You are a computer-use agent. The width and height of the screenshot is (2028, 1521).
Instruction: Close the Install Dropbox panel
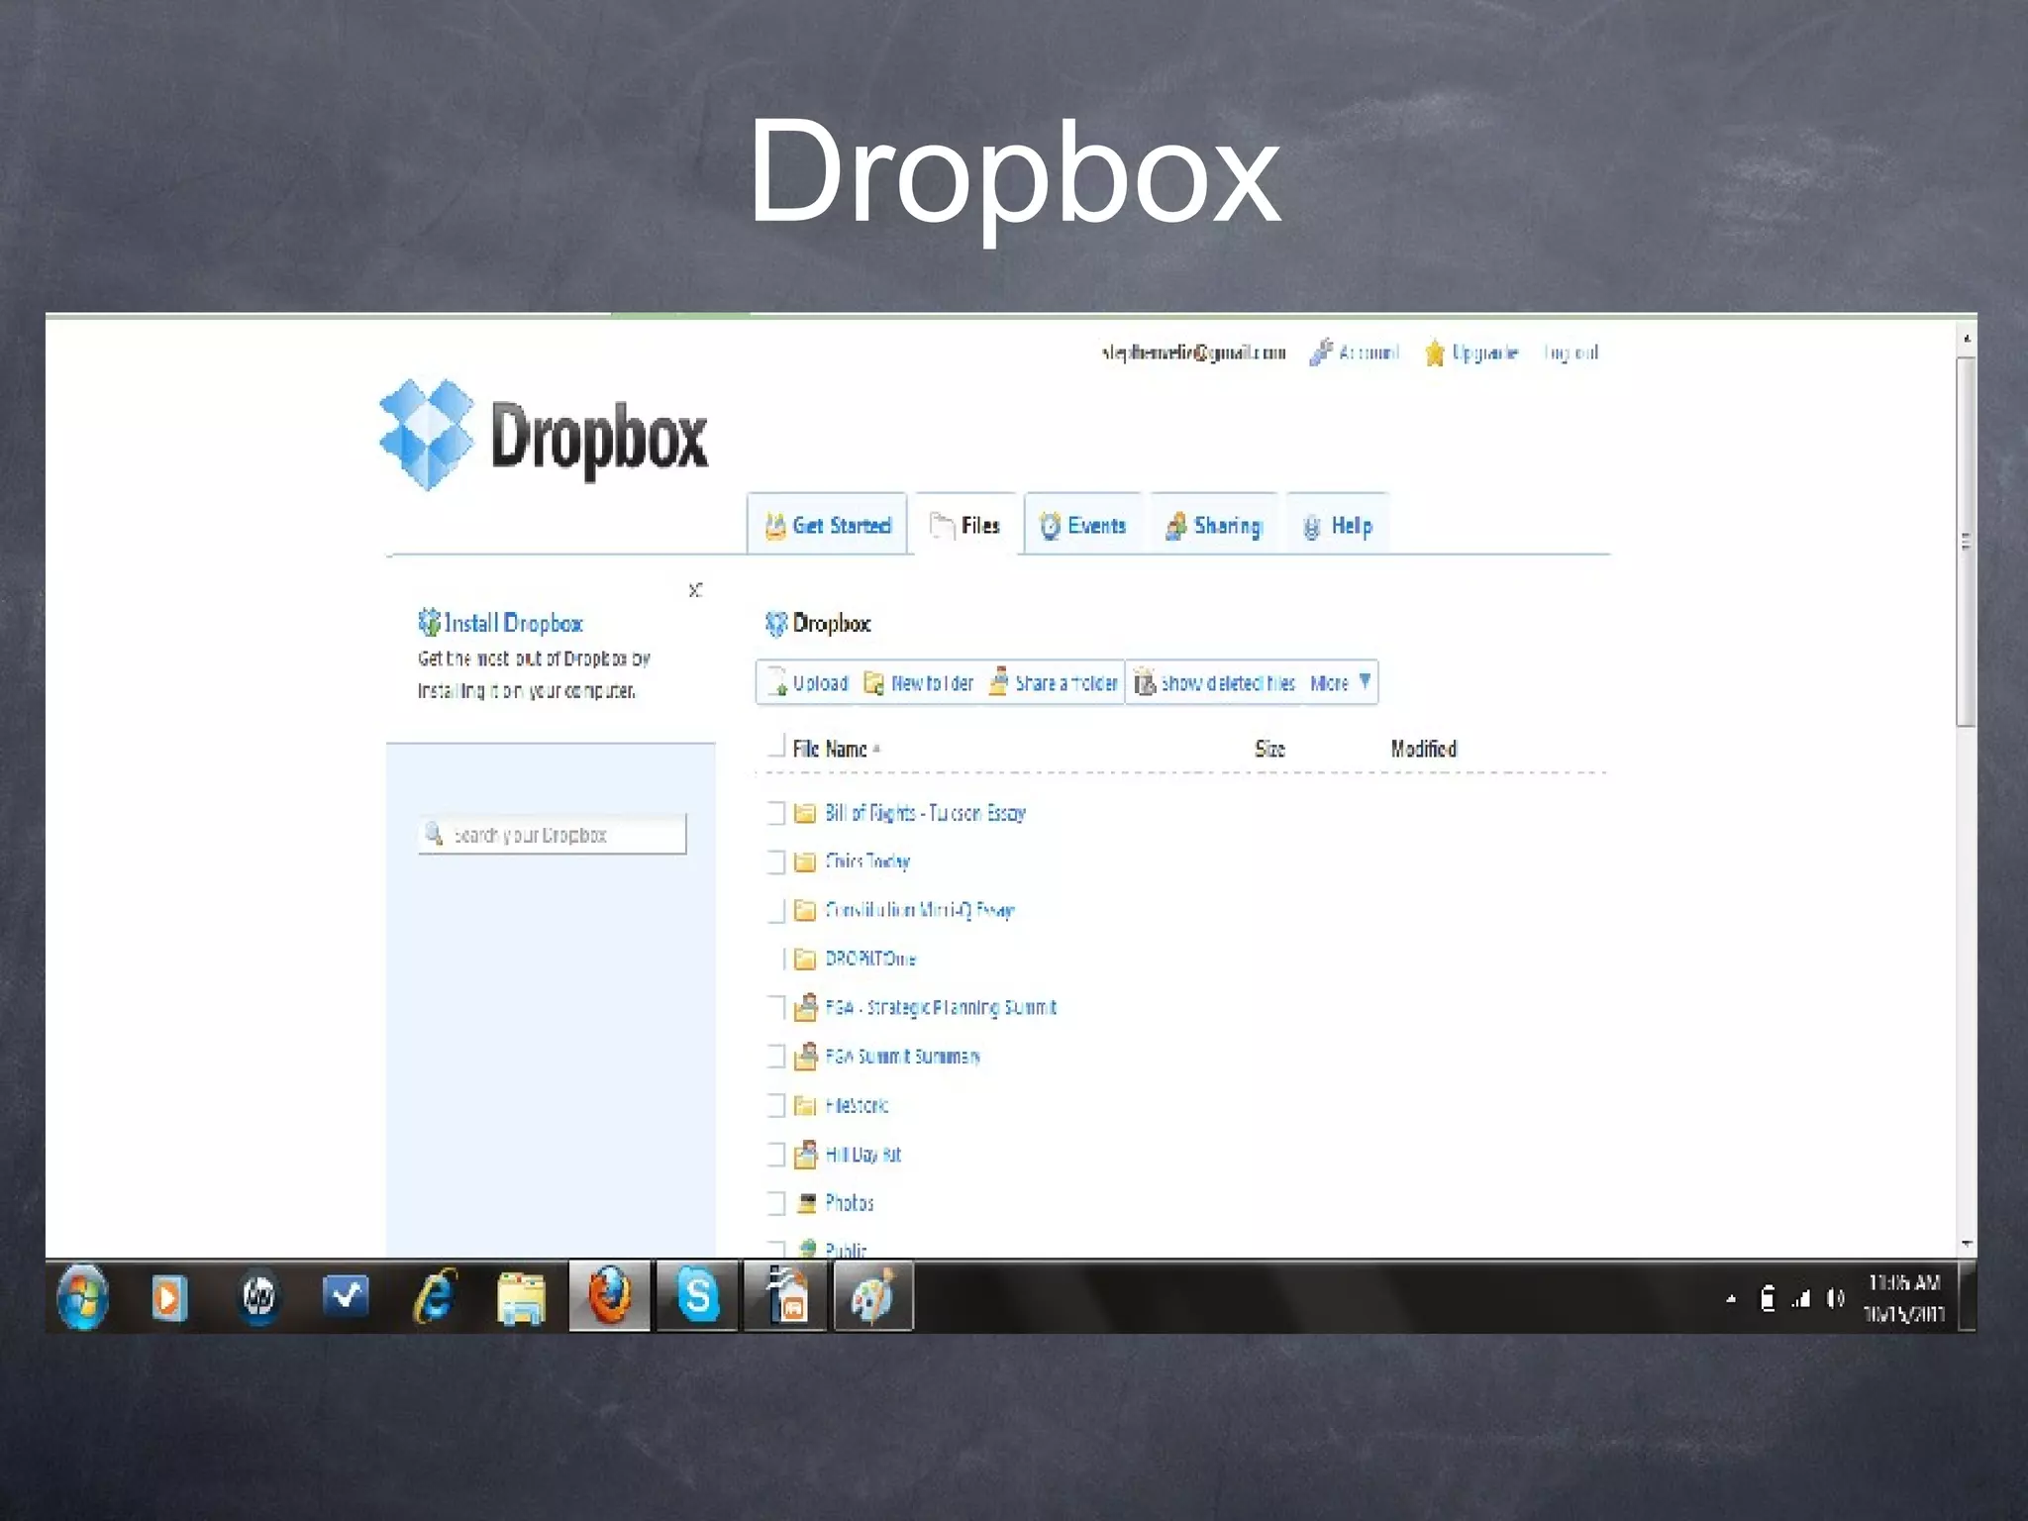(696, 590)
